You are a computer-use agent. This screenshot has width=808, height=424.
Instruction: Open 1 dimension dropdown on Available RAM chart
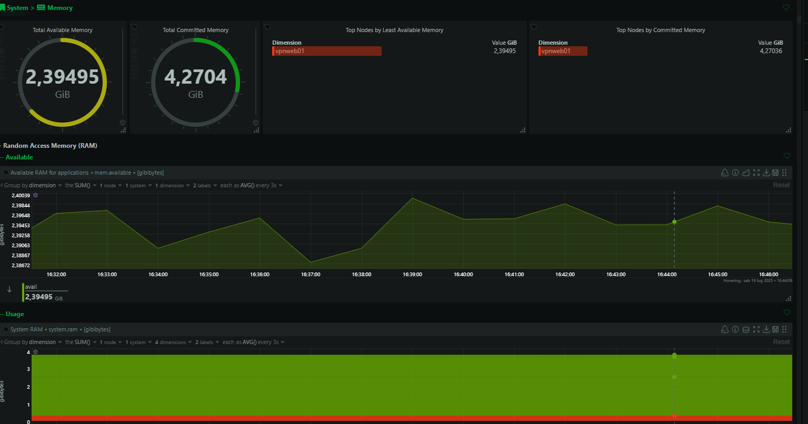(173, 185)
